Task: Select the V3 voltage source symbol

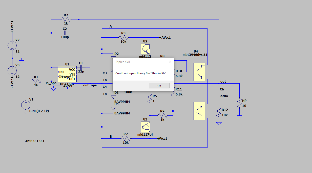Action: [12, 70]
